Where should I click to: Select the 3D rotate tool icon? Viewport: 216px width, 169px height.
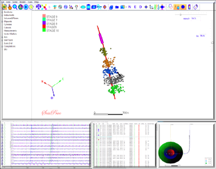tap(4, 7)
